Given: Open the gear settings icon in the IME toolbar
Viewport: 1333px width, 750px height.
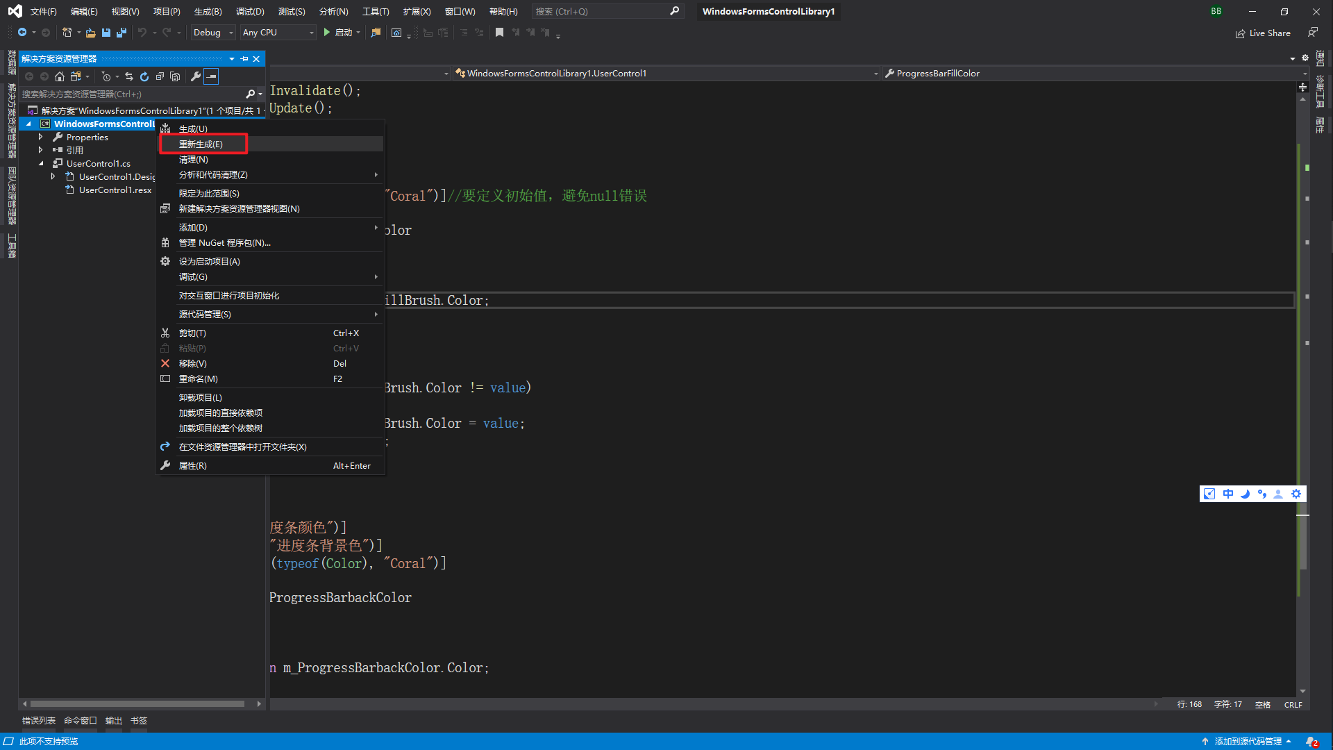Looking at the screenshot, I should pos(1296,494).
